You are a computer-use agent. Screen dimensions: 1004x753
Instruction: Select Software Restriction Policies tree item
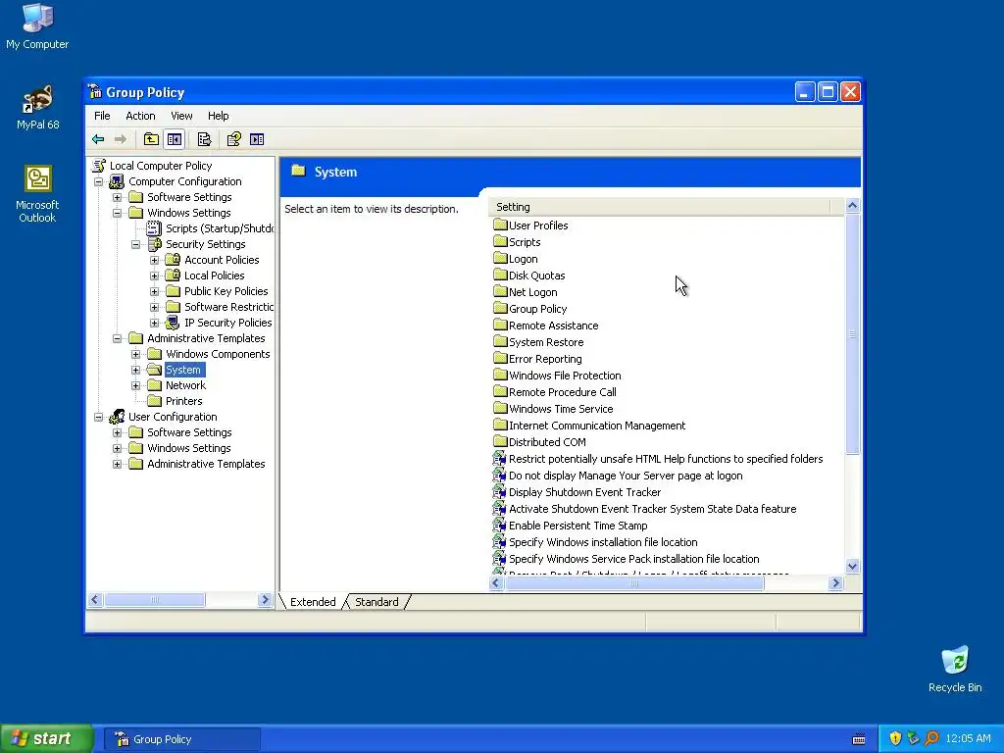click(x=228, y=307)
